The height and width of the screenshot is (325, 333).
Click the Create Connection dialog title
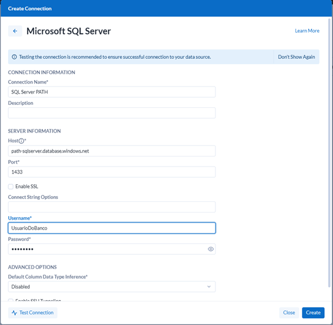(30, 8)
